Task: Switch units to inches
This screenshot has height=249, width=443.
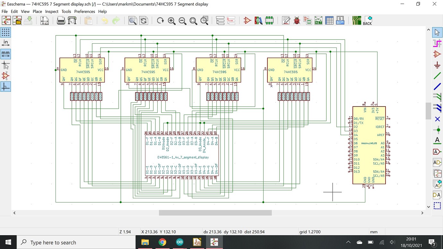Action: coord(6,43)
